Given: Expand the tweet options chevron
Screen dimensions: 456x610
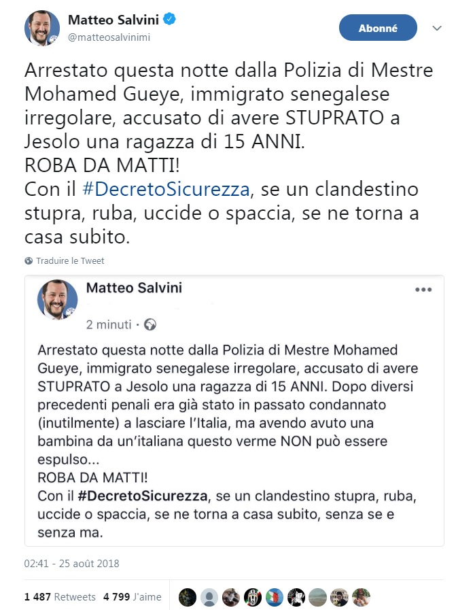Looking at the screenshot, I should (x=438, y=29).
